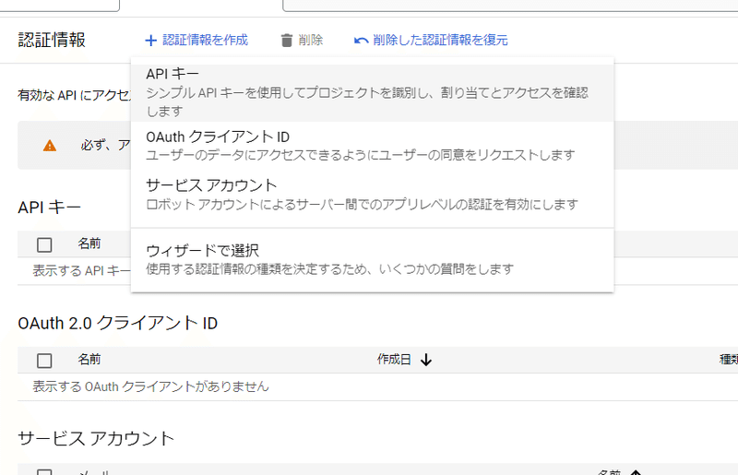Tick the select-all checkbox in OAuth 2.0 table

pyautogui.click(x=44, y=360)
